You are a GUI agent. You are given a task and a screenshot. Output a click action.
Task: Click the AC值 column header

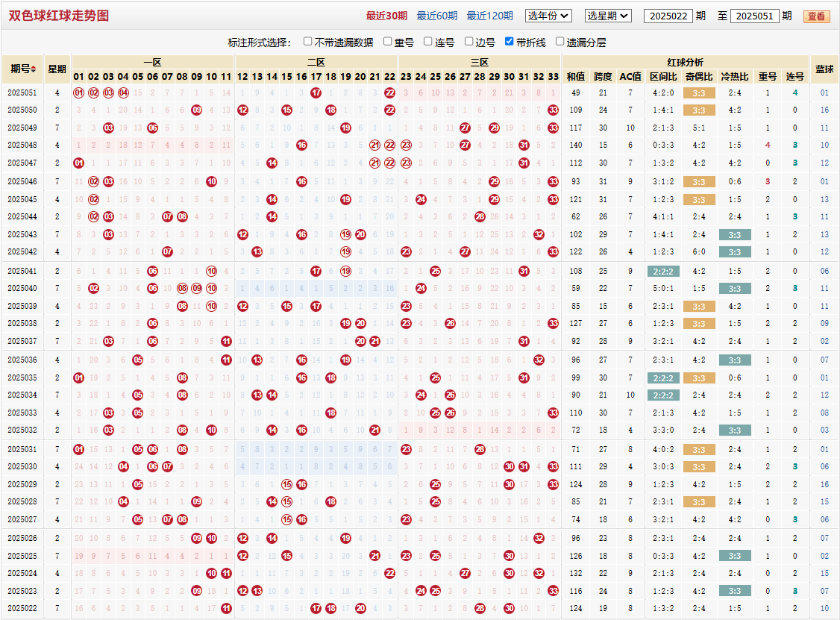(630, 77)
